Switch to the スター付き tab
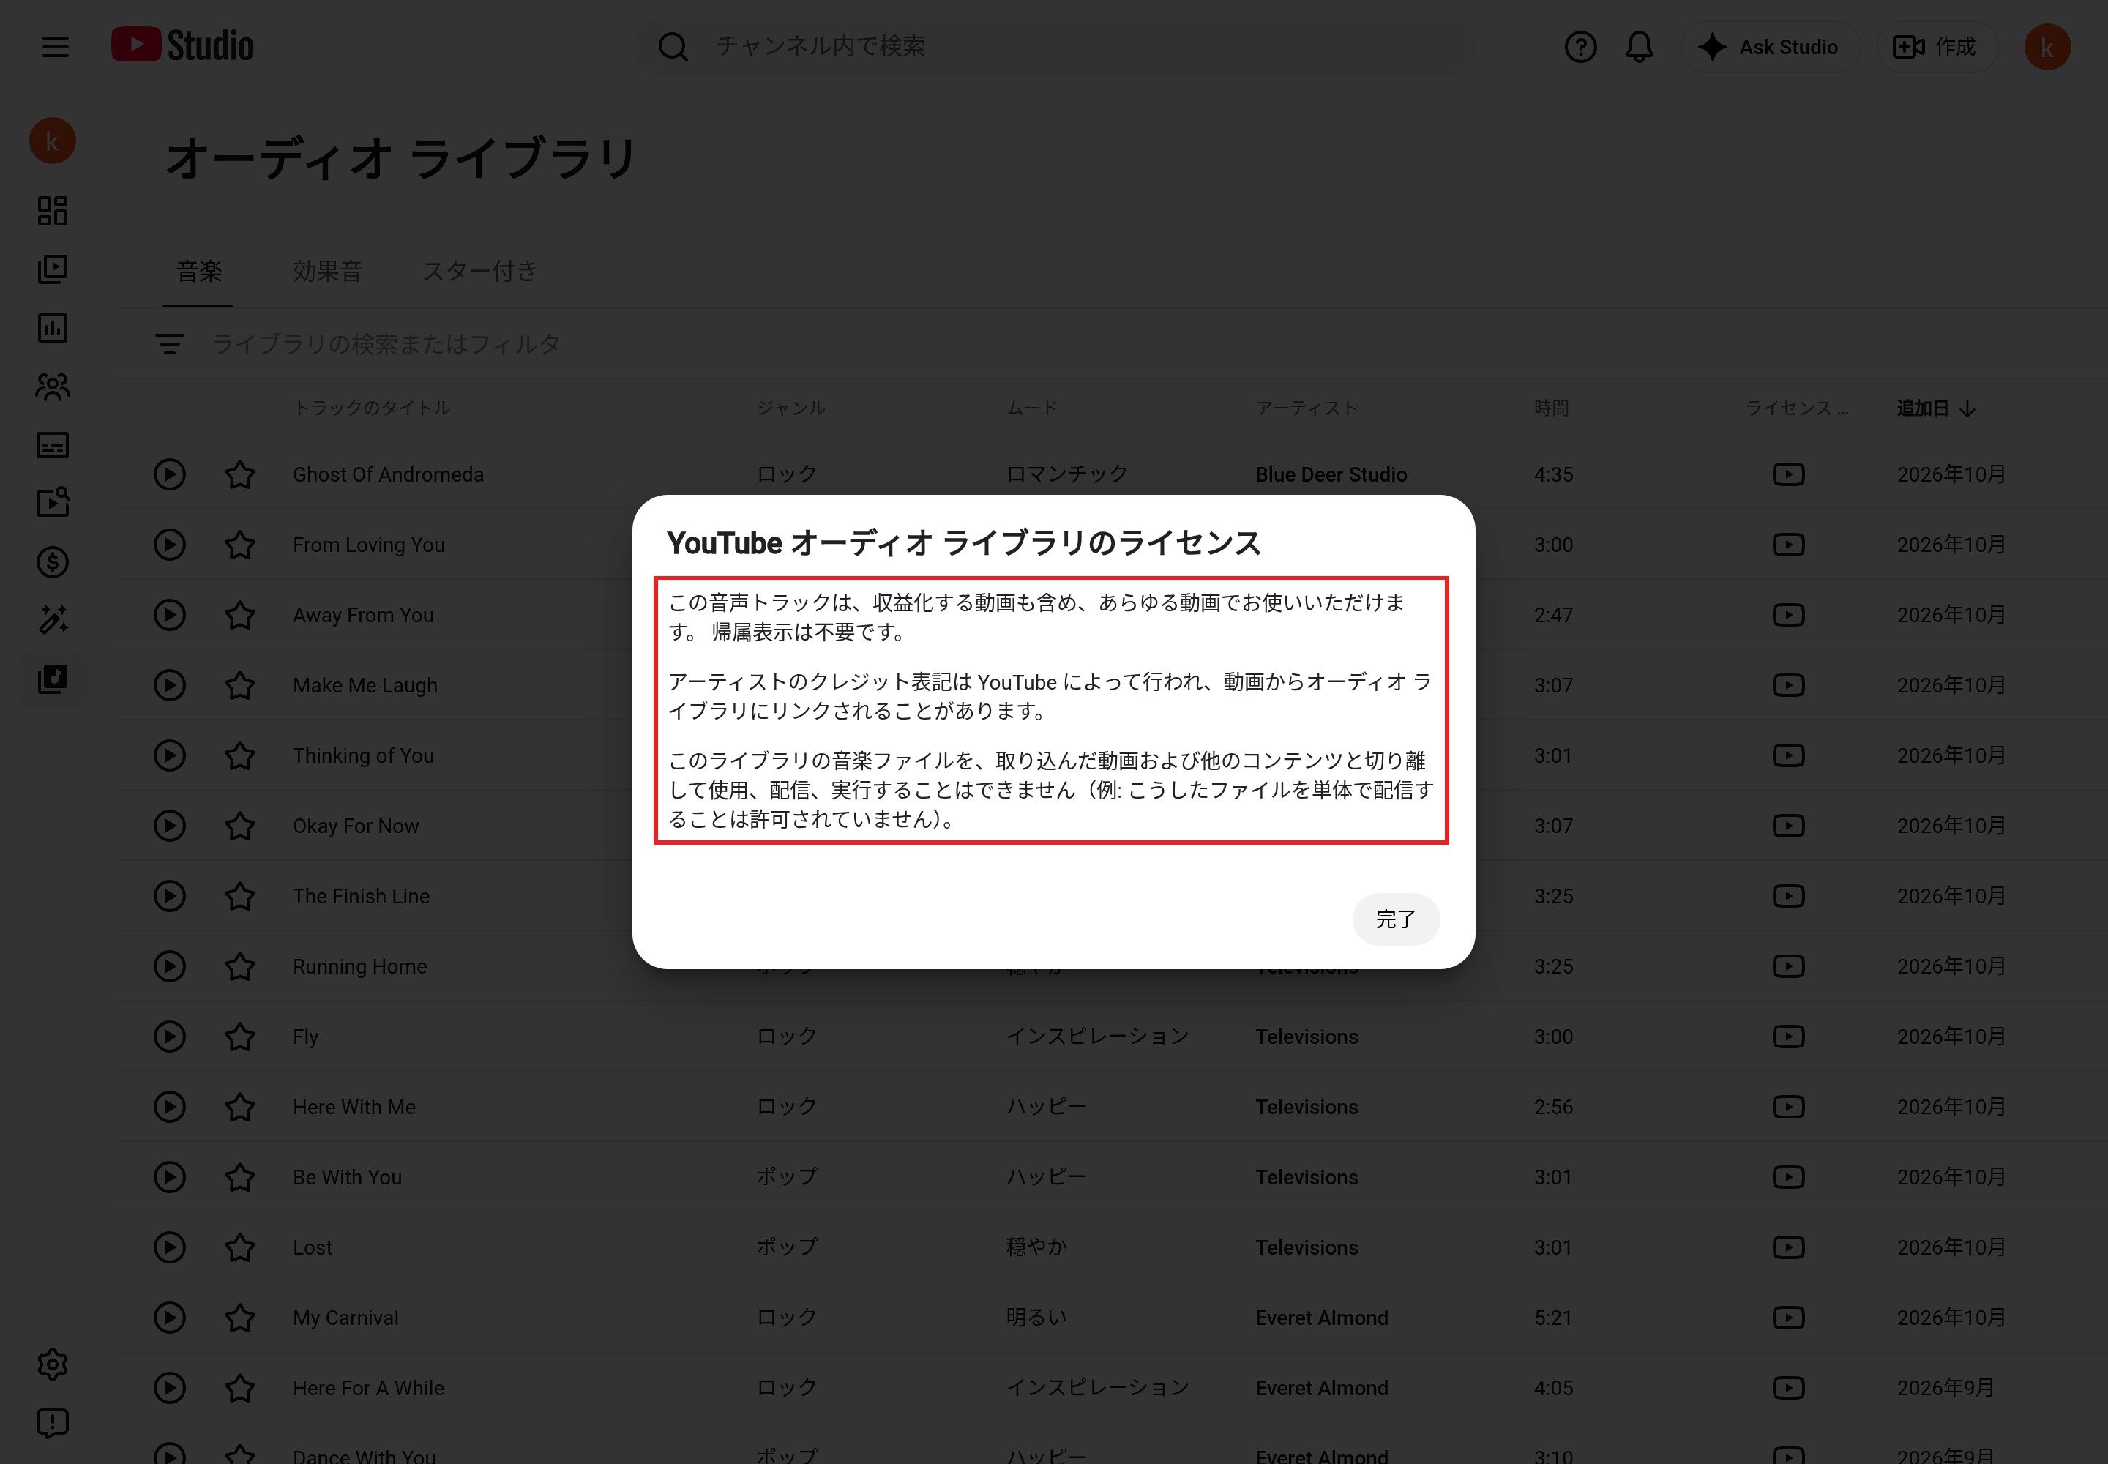This screenshot has width=2108, height=1464. point(479,272)
